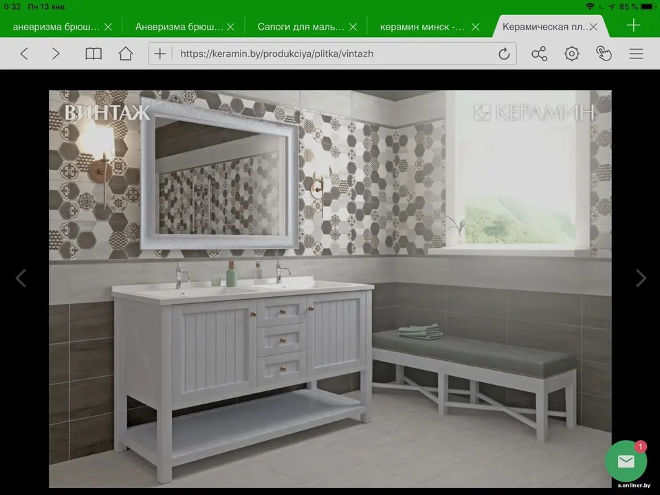
Task: Reload the page with the refresh icon
Action: (504, 54)
